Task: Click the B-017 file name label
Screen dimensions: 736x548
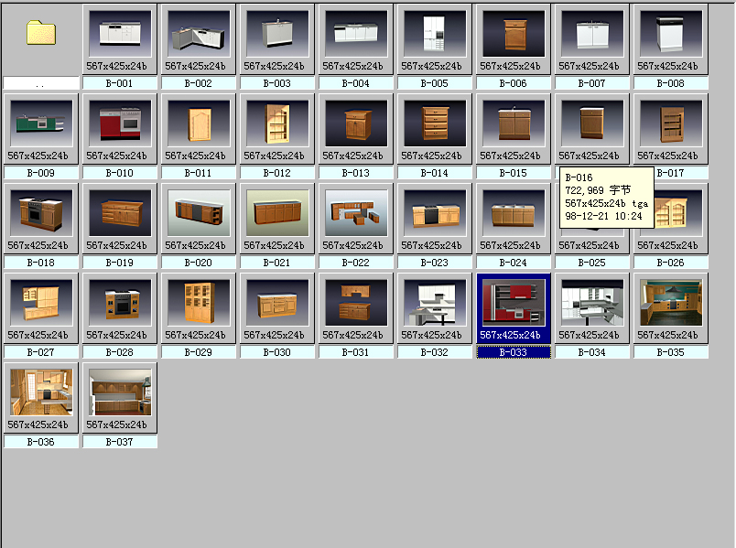Action: point(681,173)
